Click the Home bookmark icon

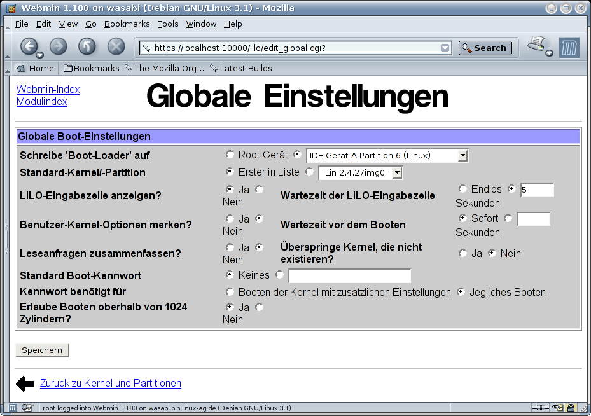(x=21, y=68)
